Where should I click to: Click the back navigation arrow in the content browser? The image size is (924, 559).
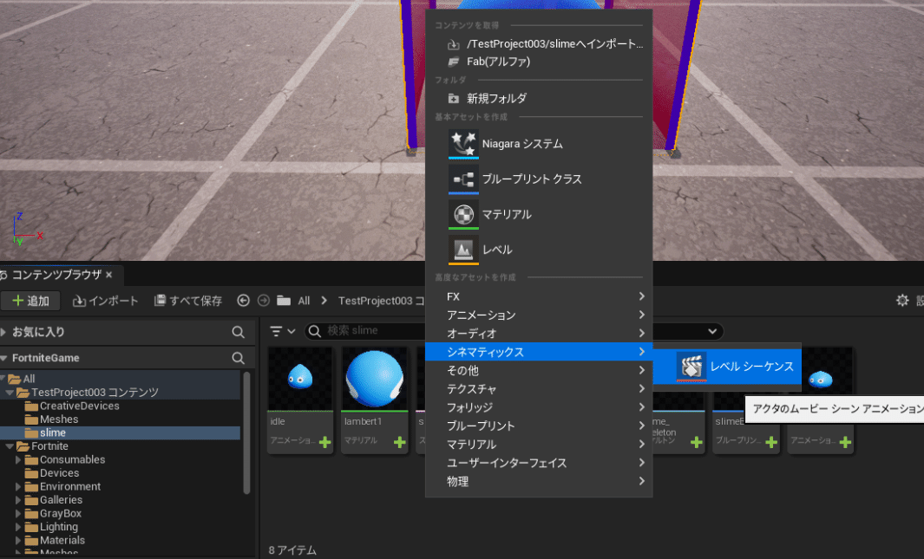[x=243, y=301]
